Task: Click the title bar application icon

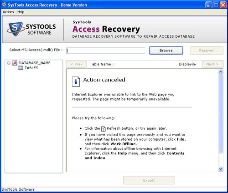Action: coord(4,5)
